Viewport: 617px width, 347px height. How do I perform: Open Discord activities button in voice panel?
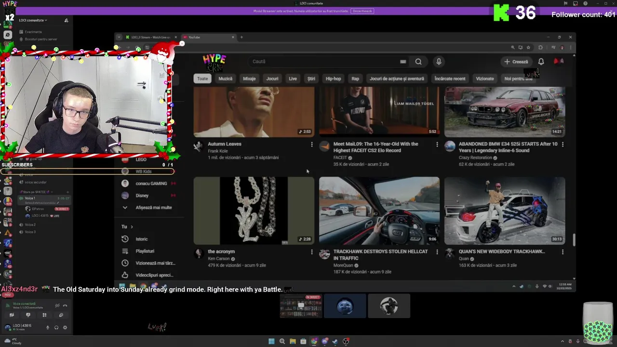(x=44, y=315)
